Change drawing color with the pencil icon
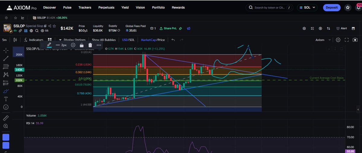The image size is (362, 153). tap(49, 45)
